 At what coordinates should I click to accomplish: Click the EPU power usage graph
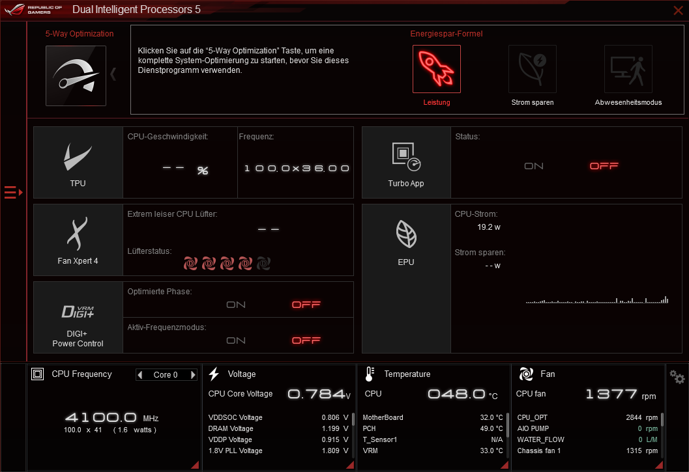597,300
